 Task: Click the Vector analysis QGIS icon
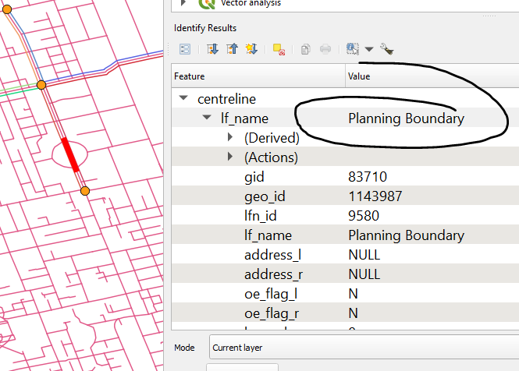point(207,3)
